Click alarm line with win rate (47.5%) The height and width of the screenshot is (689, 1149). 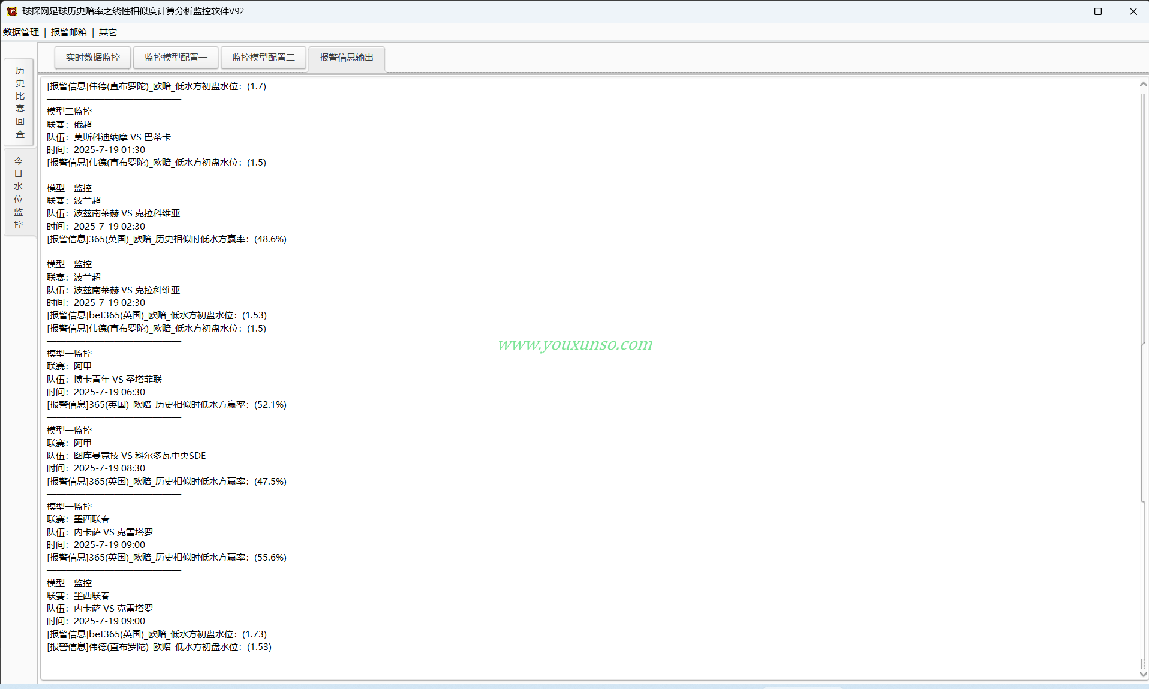pos(167,482)
